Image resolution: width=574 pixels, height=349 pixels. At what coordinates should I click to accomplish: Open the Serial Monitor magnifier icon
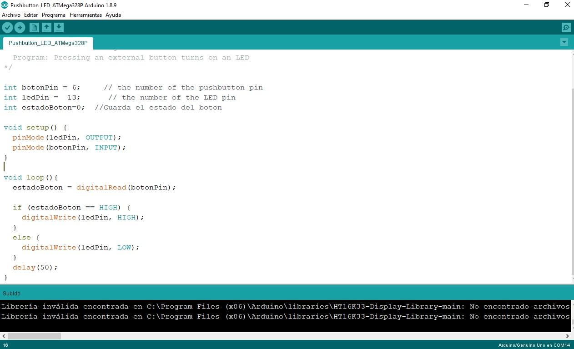tap(566, 28)
